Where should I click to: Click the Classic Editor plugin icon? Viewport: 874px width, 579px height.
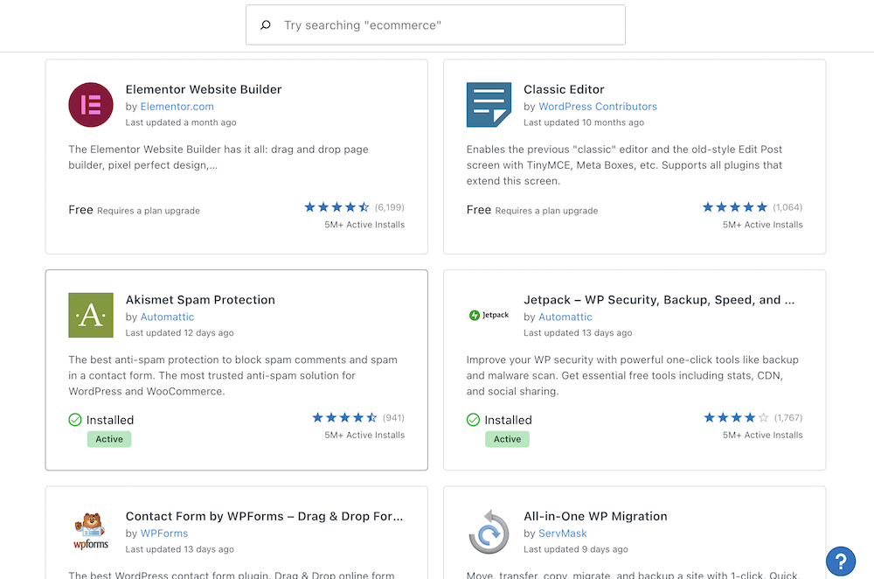pos(489,105)
